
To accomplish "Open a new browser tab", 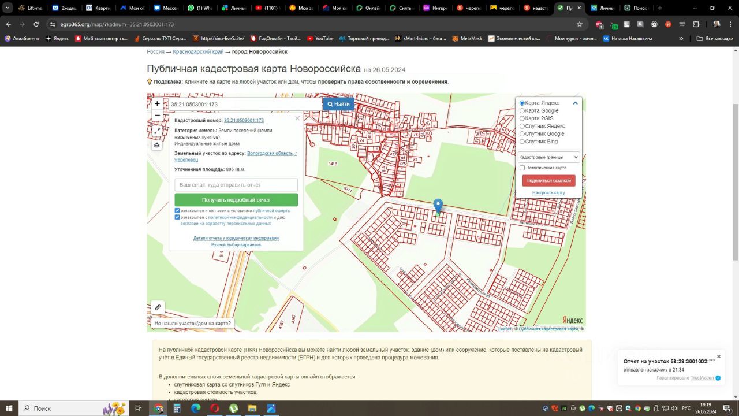I will (660, 8).
